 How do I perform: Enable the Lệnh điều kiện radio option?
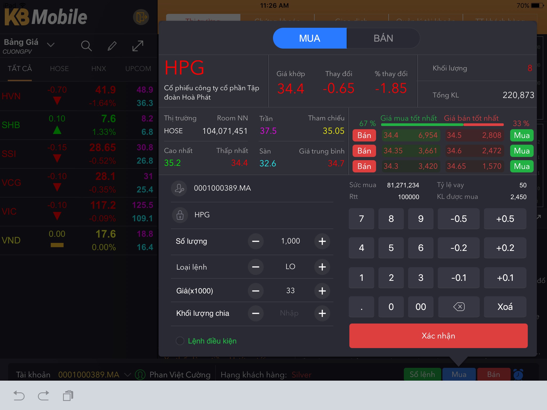pyautogui.click(x=180, y=341)
